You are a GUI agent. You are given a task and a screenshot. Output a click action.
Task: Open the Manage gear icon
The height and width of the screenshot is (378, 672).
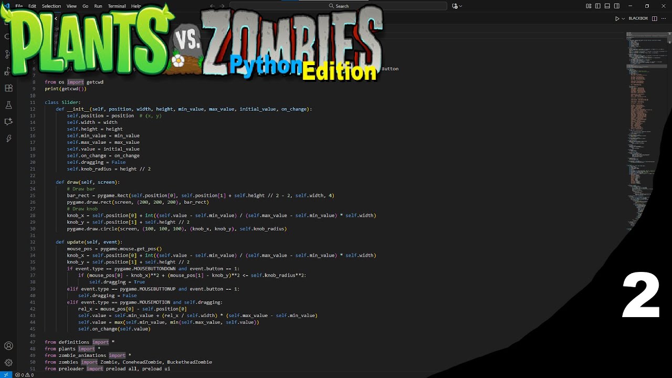click(8, 363)
